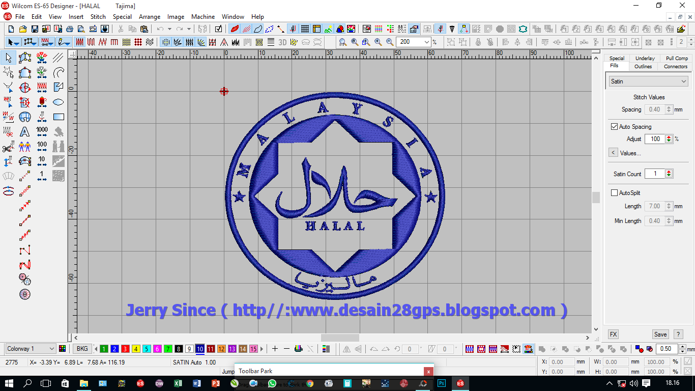Toggle show needle points dotted icon
695x391 pixels.
pos(270,29)
